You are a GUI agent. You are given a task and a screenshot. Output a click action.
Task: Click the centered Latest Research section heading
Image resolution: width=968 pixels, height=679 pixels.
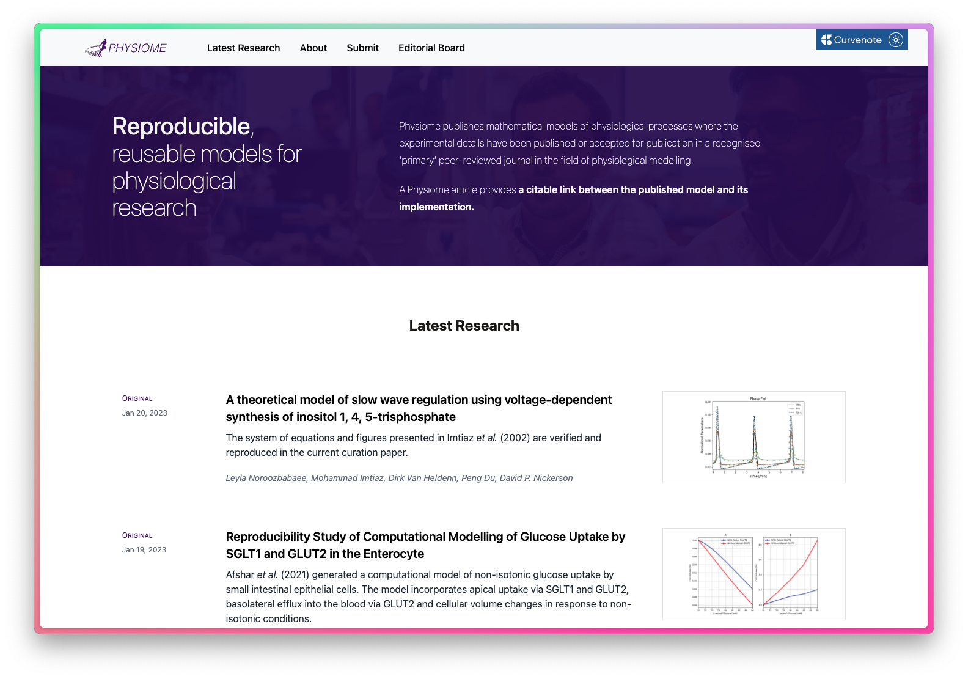(464, 326)
